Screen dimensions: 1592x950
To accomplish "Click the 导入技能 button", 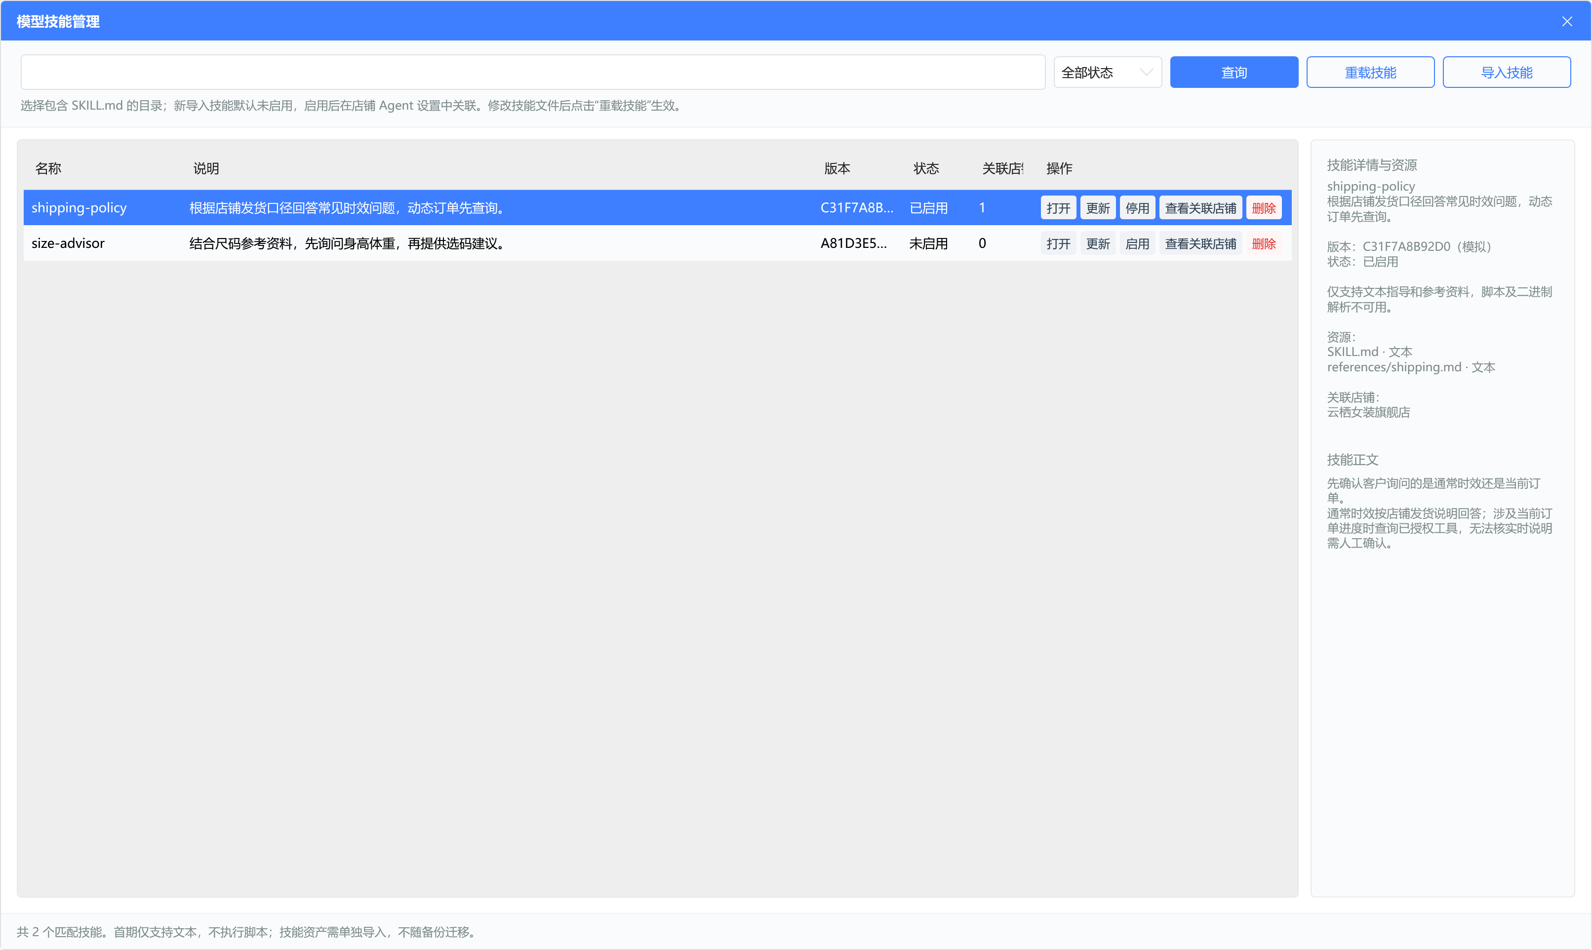I will [x=1506, y=73].
